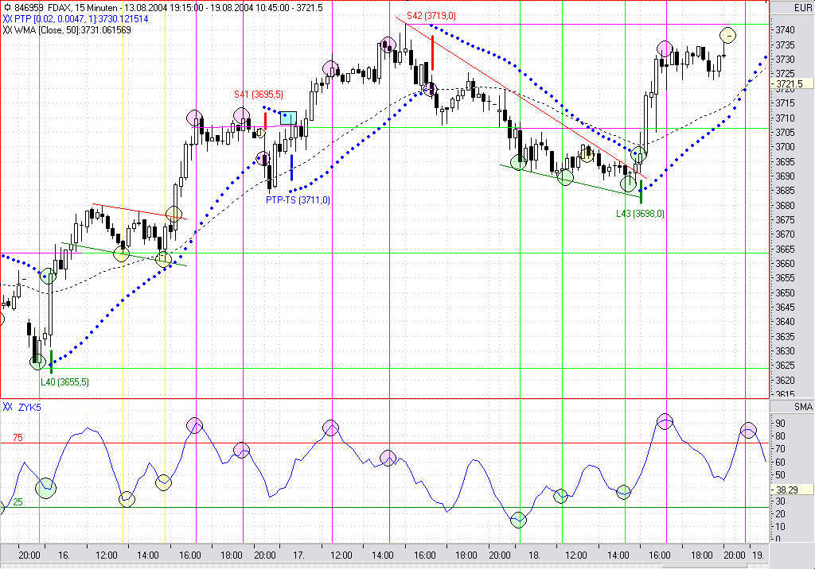Image resolution: width=815 pixels, height=569 pixels.
Task: Select the cyan square marker near S41
Action: coord(288,118)
